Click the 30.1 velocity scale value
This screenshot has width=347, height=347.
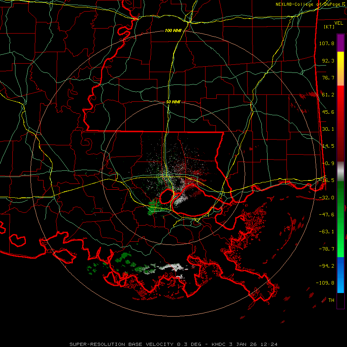click(x=328, y=129)
